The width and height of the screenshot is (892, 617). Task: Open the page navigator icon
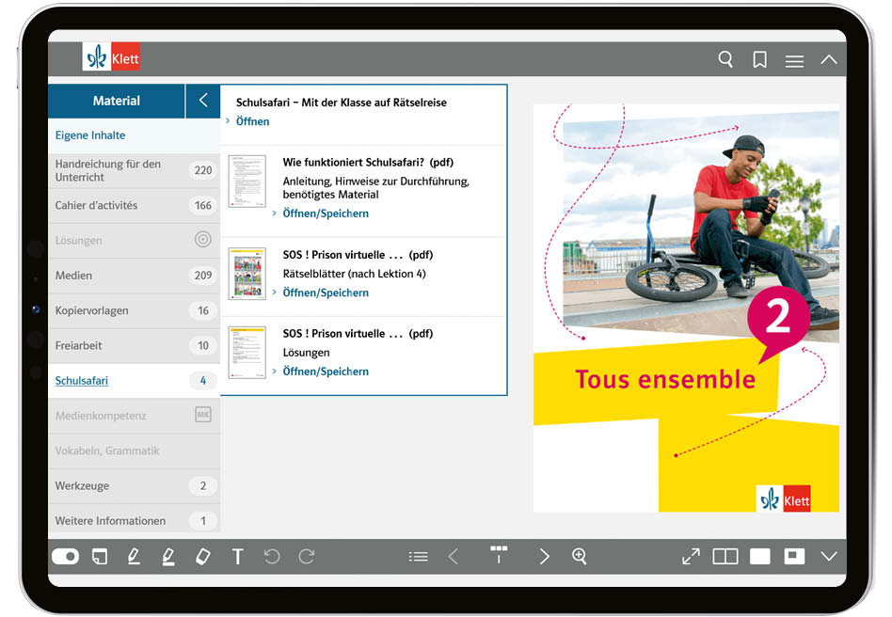(499, 554)
